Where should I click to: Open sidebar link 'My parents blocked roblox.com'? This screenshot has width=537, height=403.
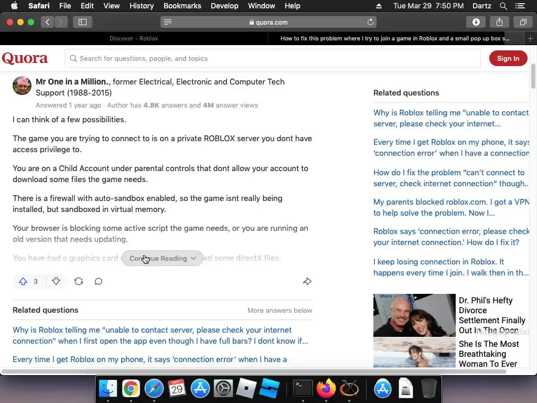click(x=451, y=207)
